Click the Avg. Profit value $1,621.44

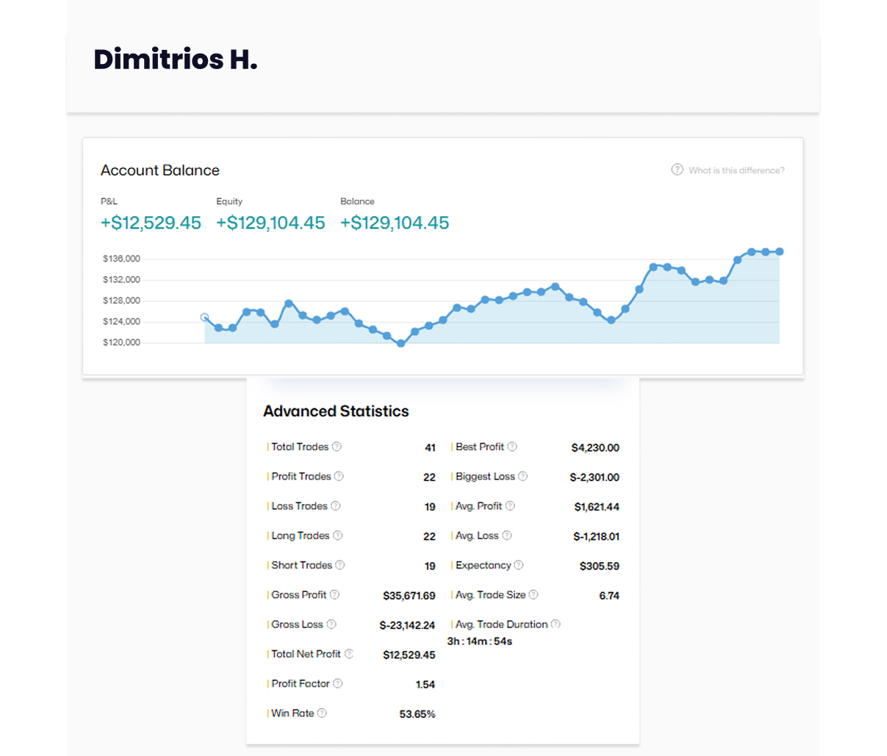click(597, 507)
